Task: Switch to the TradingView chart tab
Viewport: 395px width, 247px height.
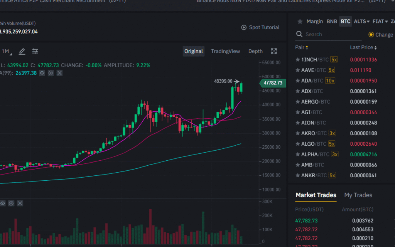Action: pyautogui.click(x=225, y=51)
